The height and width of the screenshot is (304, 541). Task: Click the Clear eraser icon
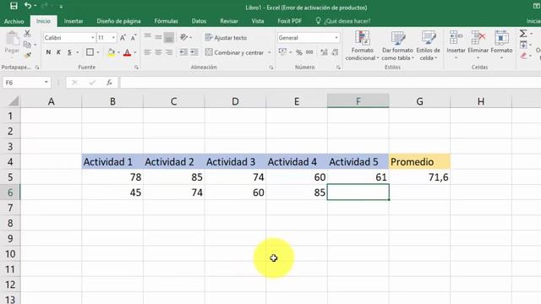(524, 56)
